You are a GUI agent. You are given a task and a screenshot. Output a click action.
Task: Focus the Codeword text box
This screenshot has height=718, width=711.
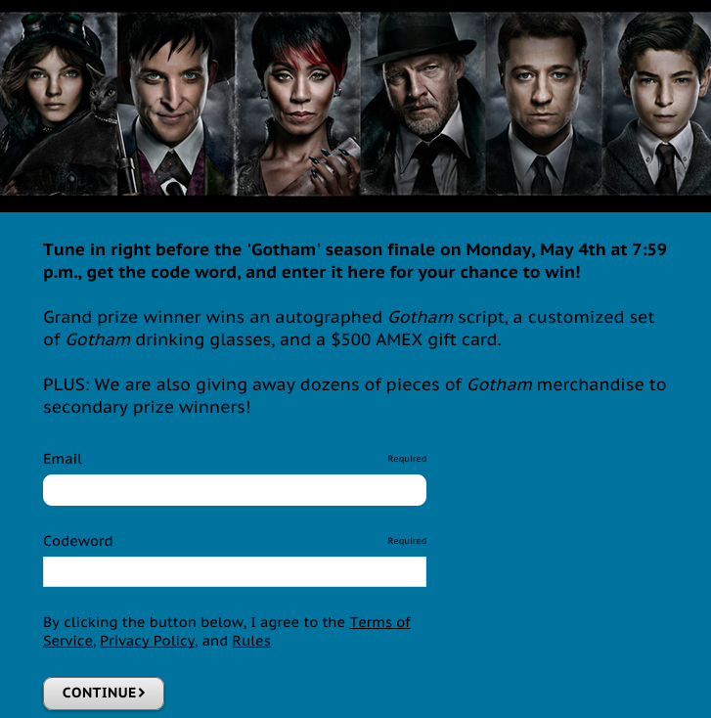(235, 571)
